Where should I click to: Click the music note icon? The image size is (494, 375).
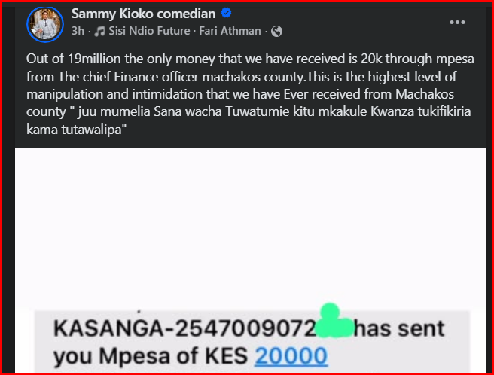click(x=99, y=31)
